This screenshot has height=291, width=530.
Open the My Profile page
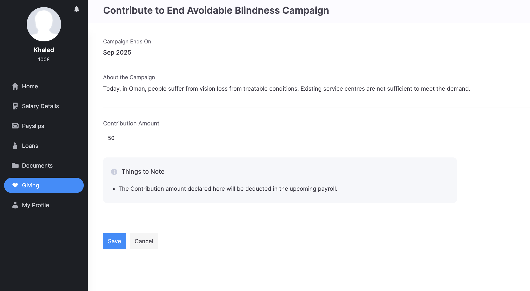pos(36,205)
